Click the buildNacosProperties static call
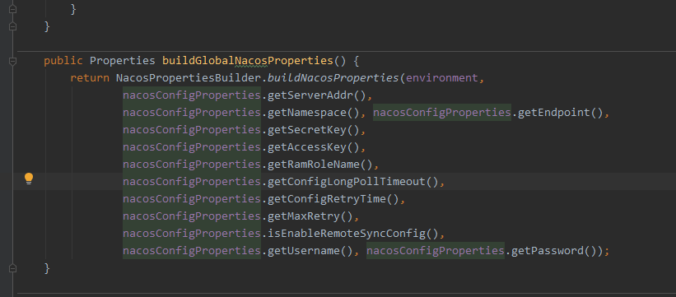 click(x=334, y=78)
